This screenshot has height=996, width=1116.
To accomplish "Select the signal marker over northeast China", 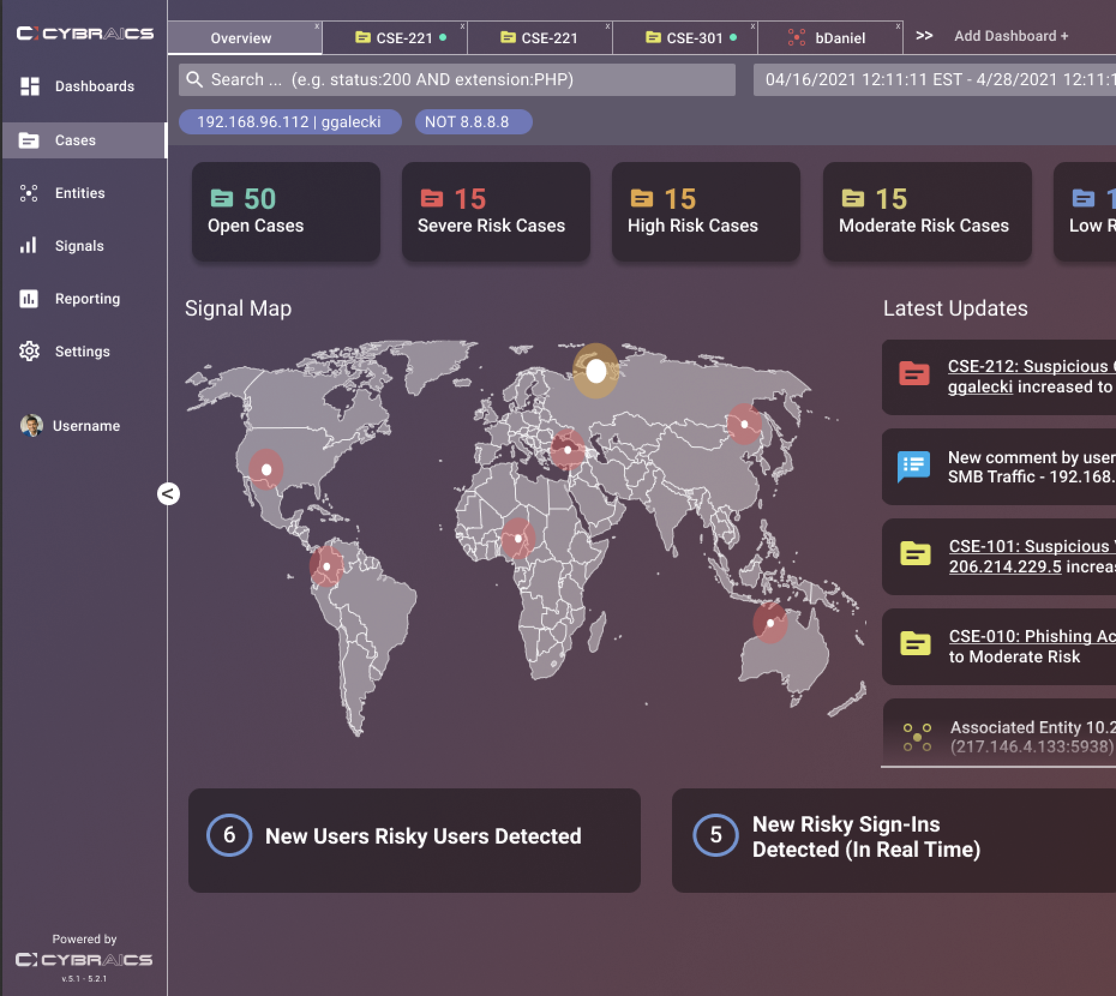I will pos(744,424).
